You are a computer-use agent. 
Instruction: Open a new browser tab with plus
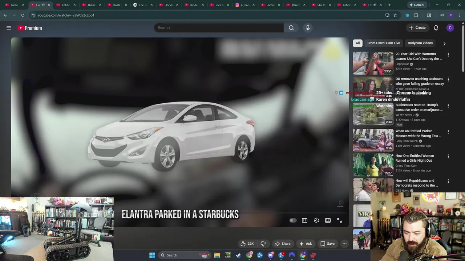(389, 5)
